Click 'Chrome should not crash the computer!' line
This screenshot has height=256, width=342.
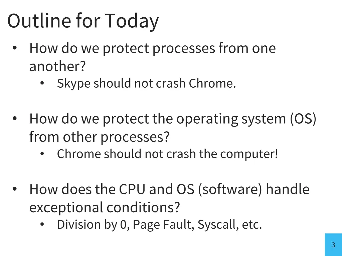coord(168,154)
